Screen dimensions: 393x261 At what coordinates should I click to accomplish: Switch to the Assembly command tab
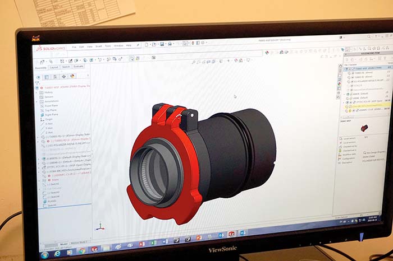tap(40, 68)
